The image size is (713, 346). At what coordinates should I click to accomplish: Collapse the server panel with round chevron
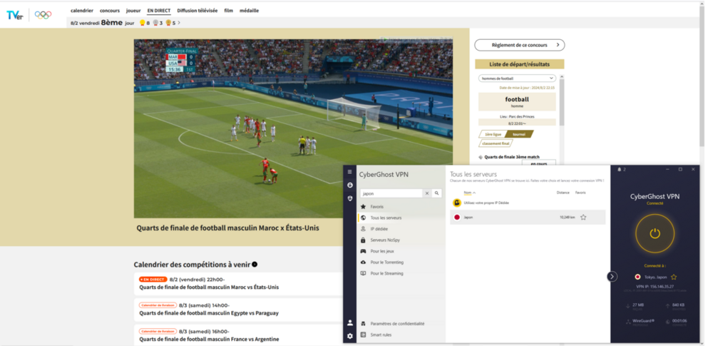click(612, 276)
